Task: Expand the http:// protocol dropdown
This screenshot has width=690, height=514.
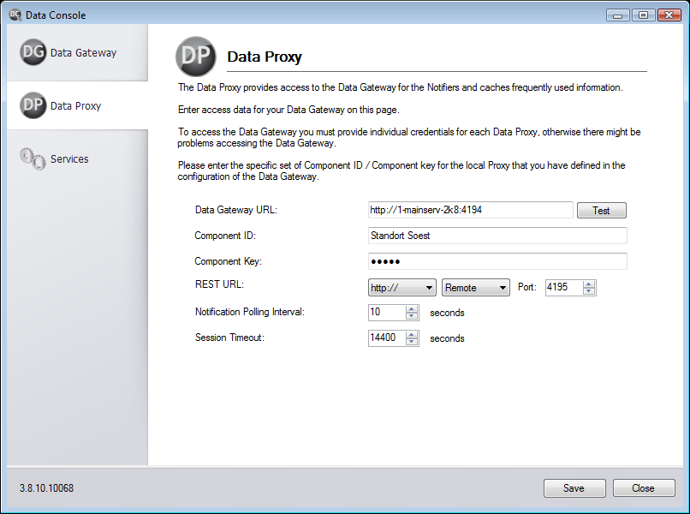Action: click(402, 288)
